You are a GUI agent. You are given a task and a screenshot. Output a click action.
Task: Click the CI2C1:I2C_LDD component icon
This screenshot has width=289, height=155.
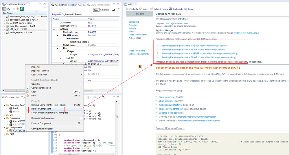11,131
